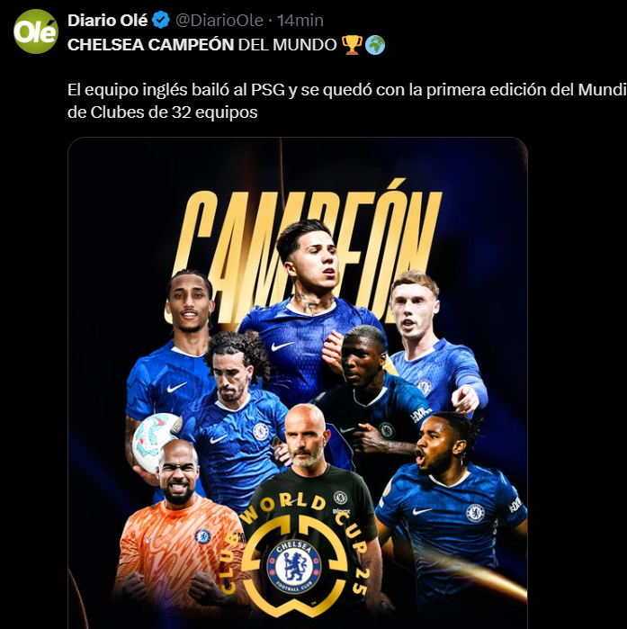Open the 14min timestamp link

click(300, 21)
